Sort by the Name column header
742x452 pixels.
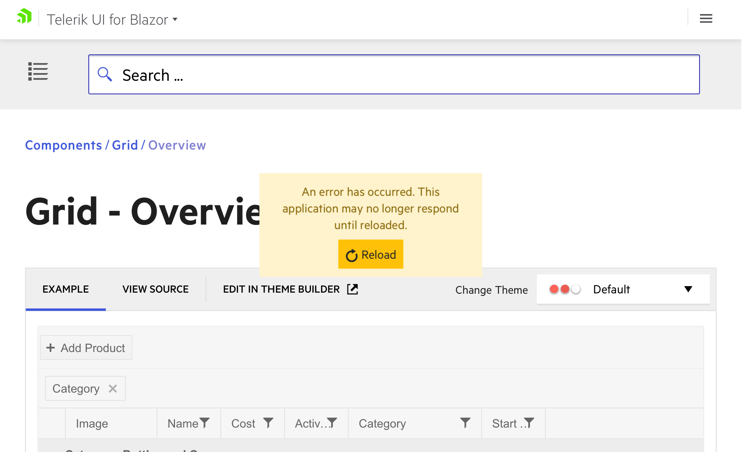[x=183, y=423]
